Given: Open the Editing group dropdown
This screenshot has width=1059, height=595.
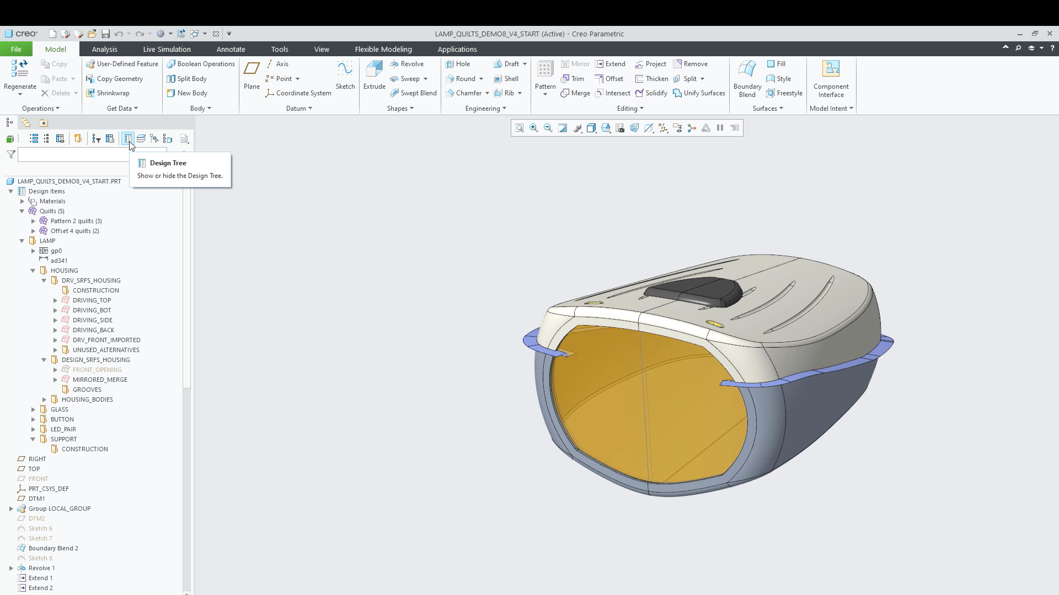Looking at the screenshot, I should coord(630,109).
